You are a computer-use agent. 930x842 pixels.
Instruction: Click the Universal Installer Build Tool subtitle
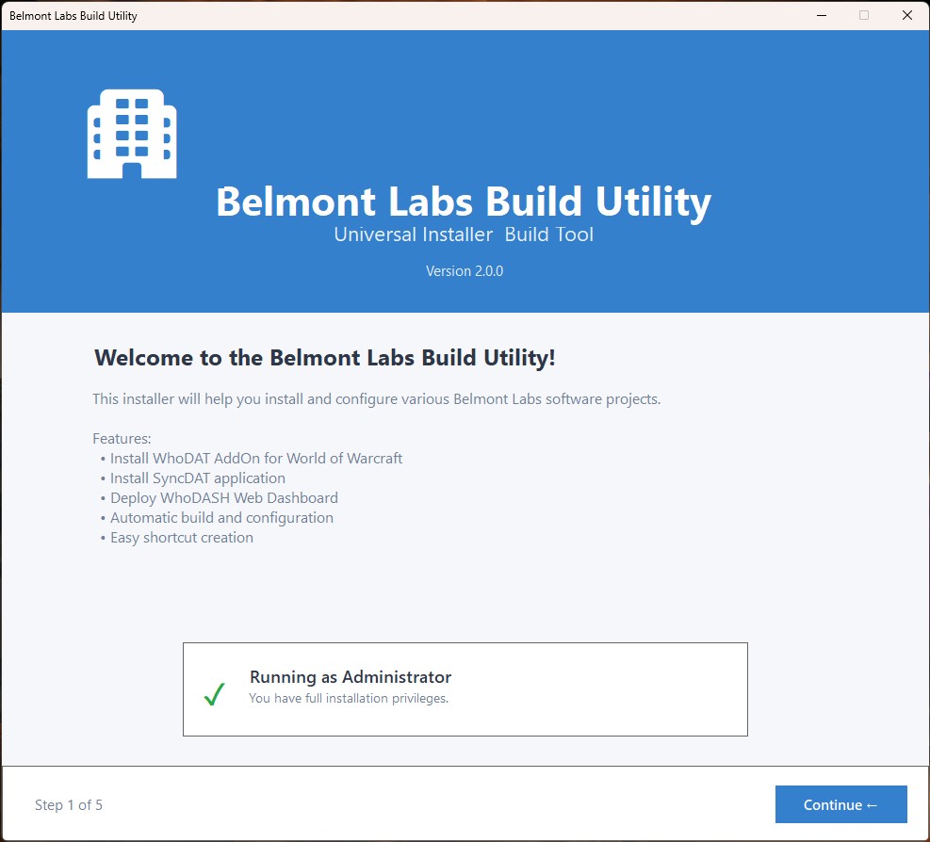[464, 235]
